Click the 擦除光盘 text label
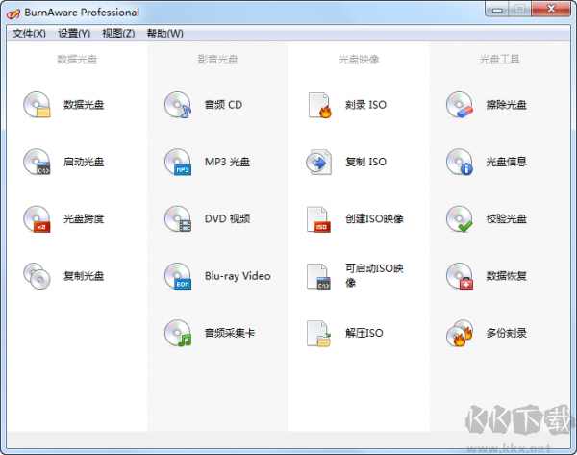 tap(507, 105)
